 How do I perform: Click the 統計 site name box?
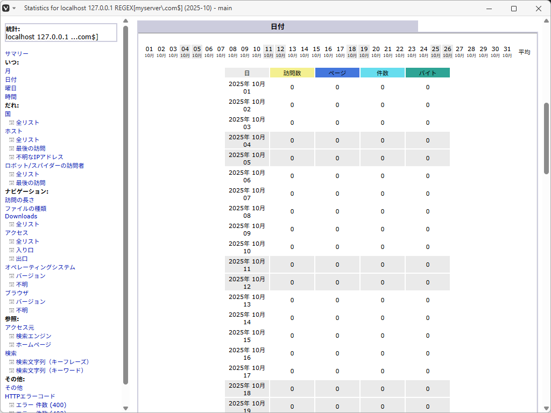pos(60,33)
